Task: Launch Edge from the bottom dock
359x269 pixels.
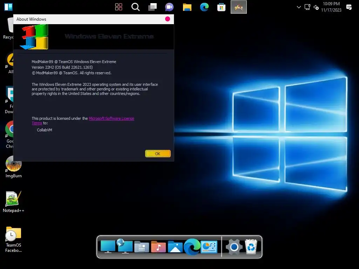Action: point(192,247)
